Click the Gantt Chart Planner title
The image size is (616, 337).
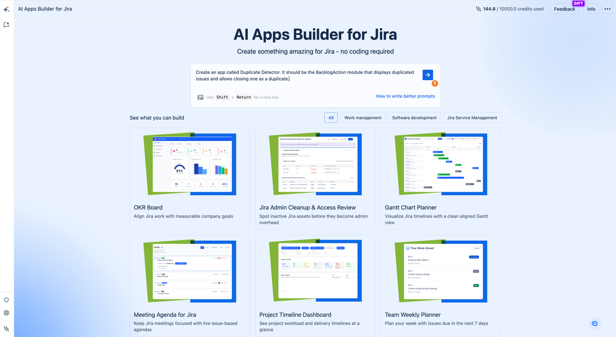pos(411,208)
